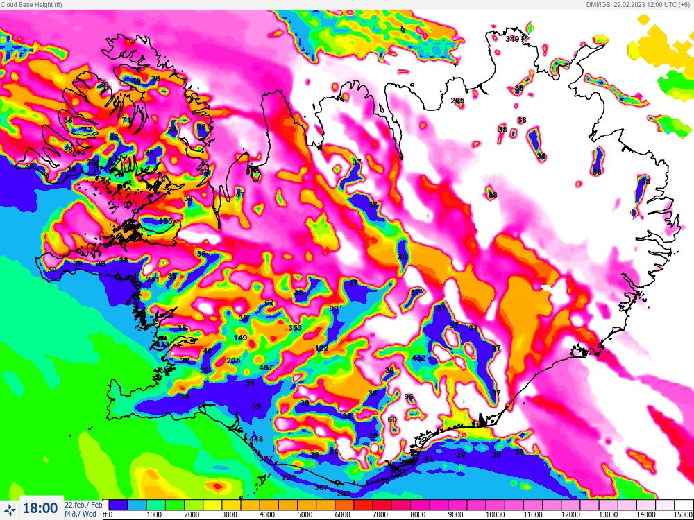This screenshot has width=694, height=520.
Task: Click the four-arrow collapse icon beside the time
Action: [x=10, y=508]
